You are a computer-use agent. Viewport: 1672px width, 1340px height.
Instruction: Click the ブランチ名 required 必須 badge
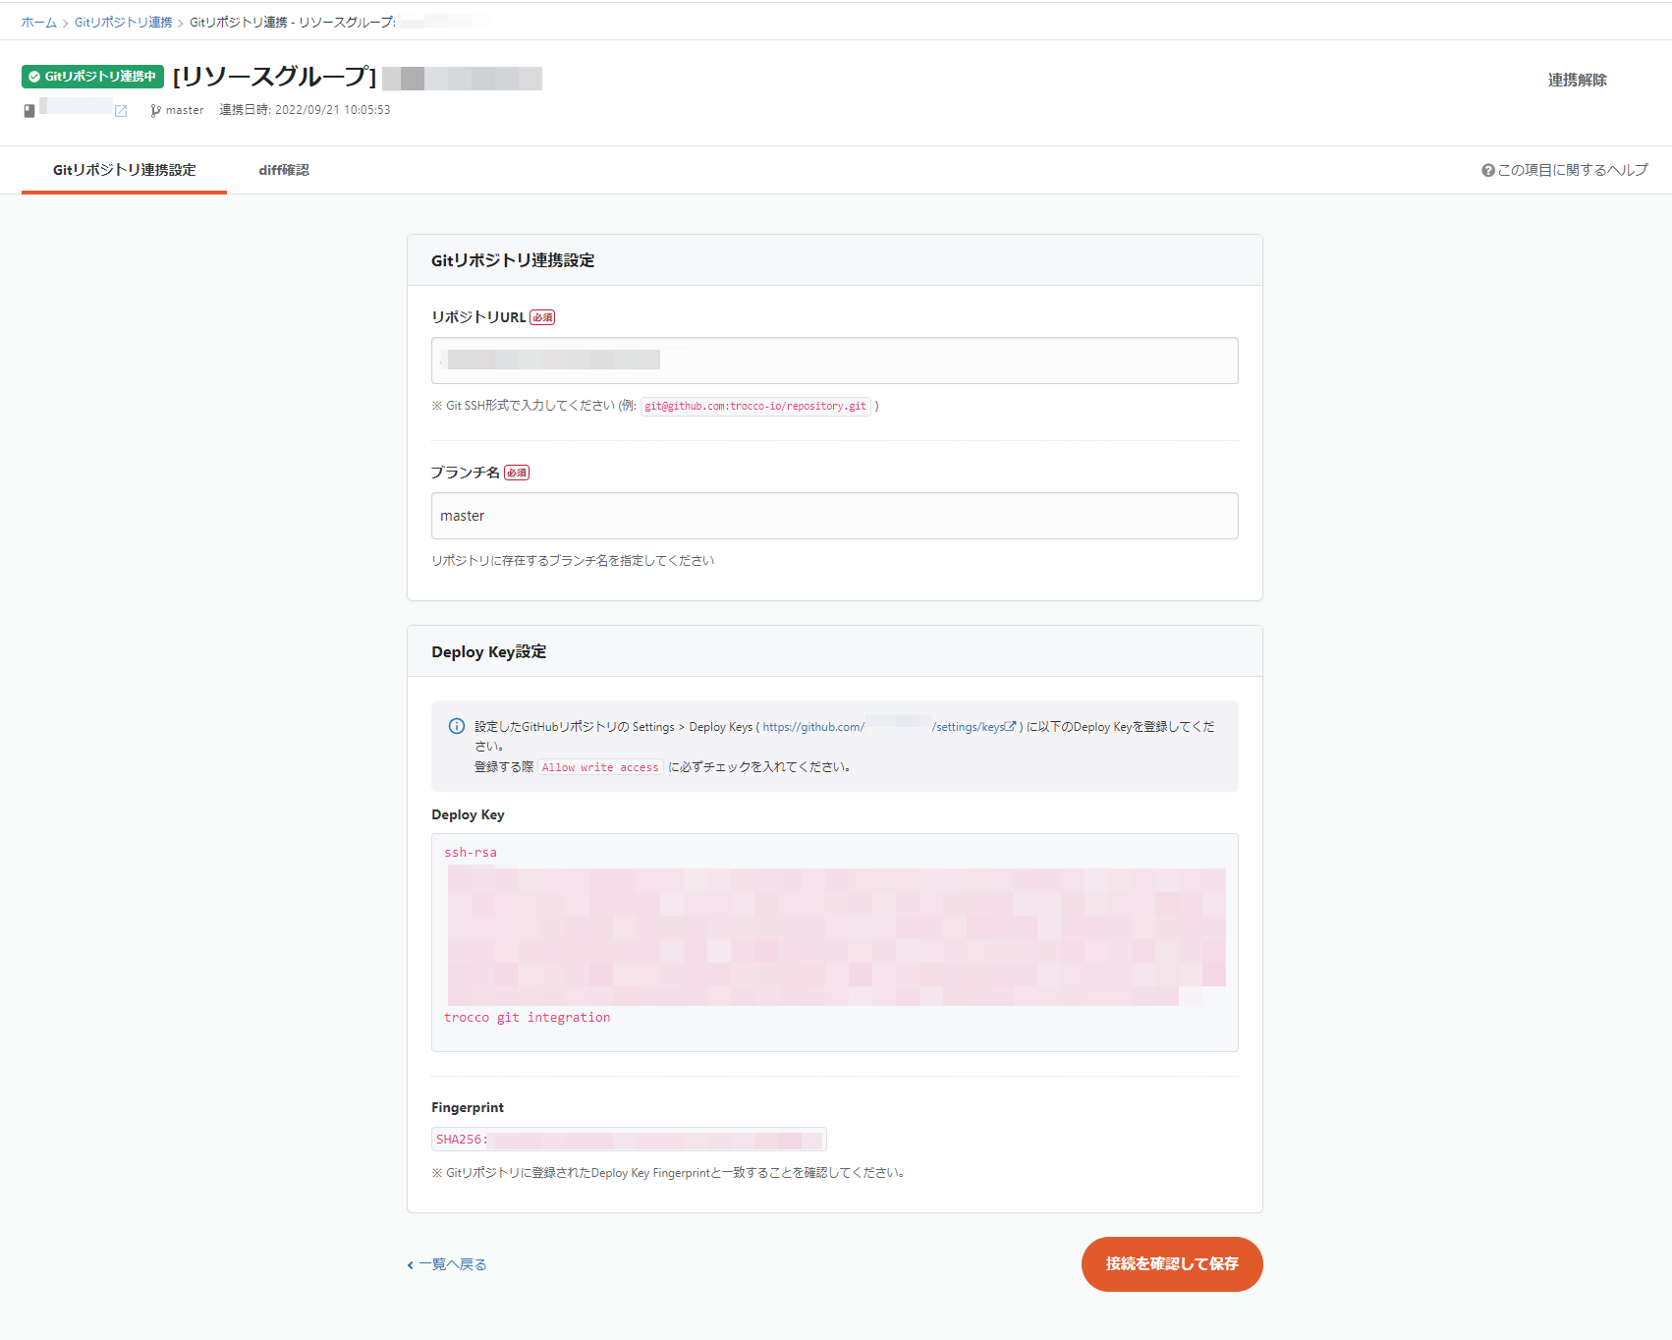click(517, 473)
